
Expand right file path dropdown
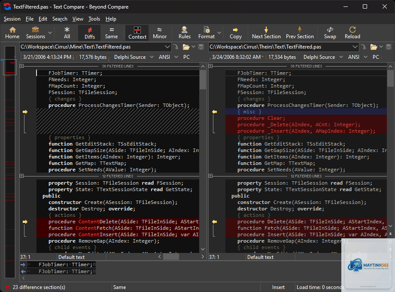pos(355,47)
